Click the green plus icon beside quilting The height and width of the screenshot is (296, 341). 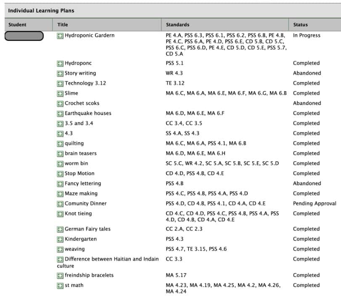(x=60, y=143)
